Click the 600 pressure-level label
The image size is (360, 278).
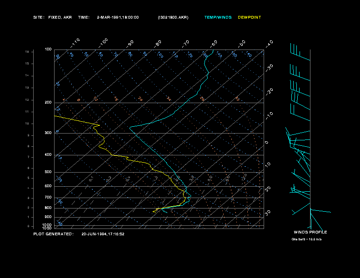48,186
